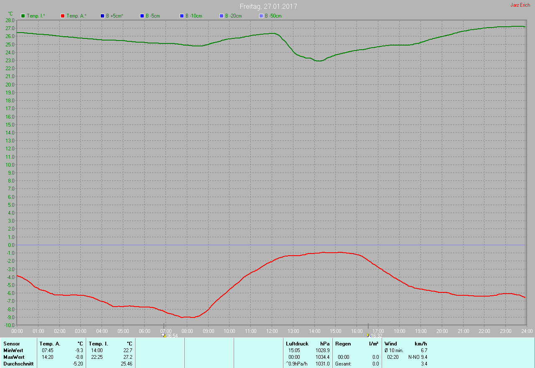Click the green Temp. I. legend square
Screen dimensions: 535x368
click(23, 16)
